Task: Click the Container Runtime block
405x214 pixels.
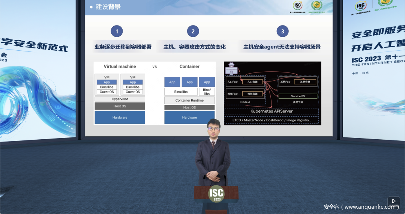Action: tap(189, 101)
